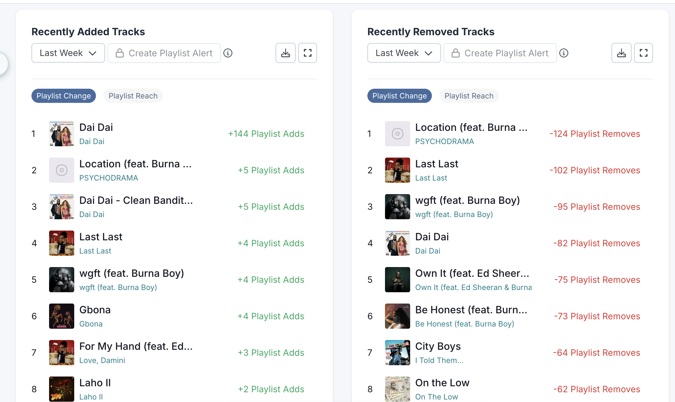Click City Boys track title
The height and width of the screenshot is (402, 675).
click(438, 346)
